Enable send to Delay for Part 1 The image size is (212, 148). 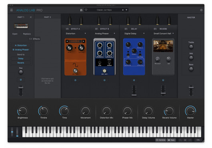[x=21, y=59]
